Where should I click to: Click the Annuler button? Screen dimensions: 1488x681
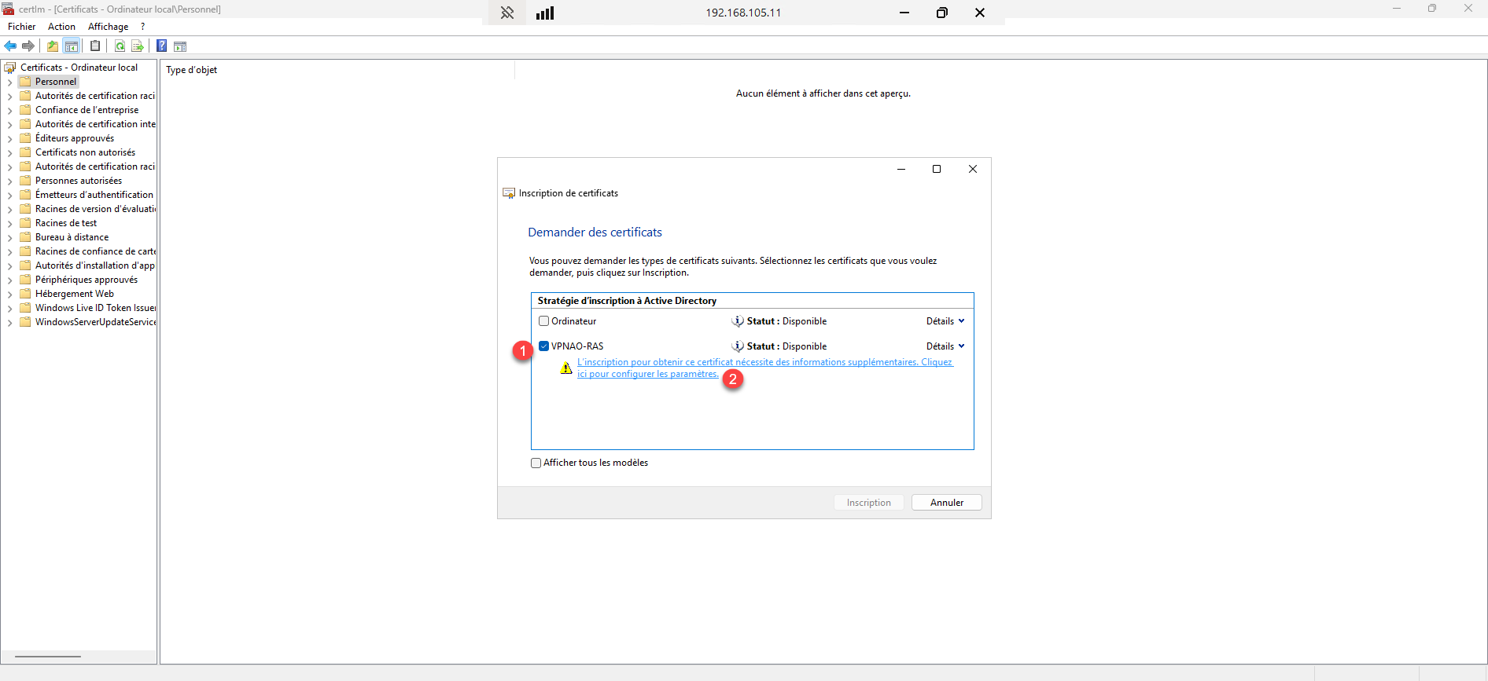(x=946, y=503)
